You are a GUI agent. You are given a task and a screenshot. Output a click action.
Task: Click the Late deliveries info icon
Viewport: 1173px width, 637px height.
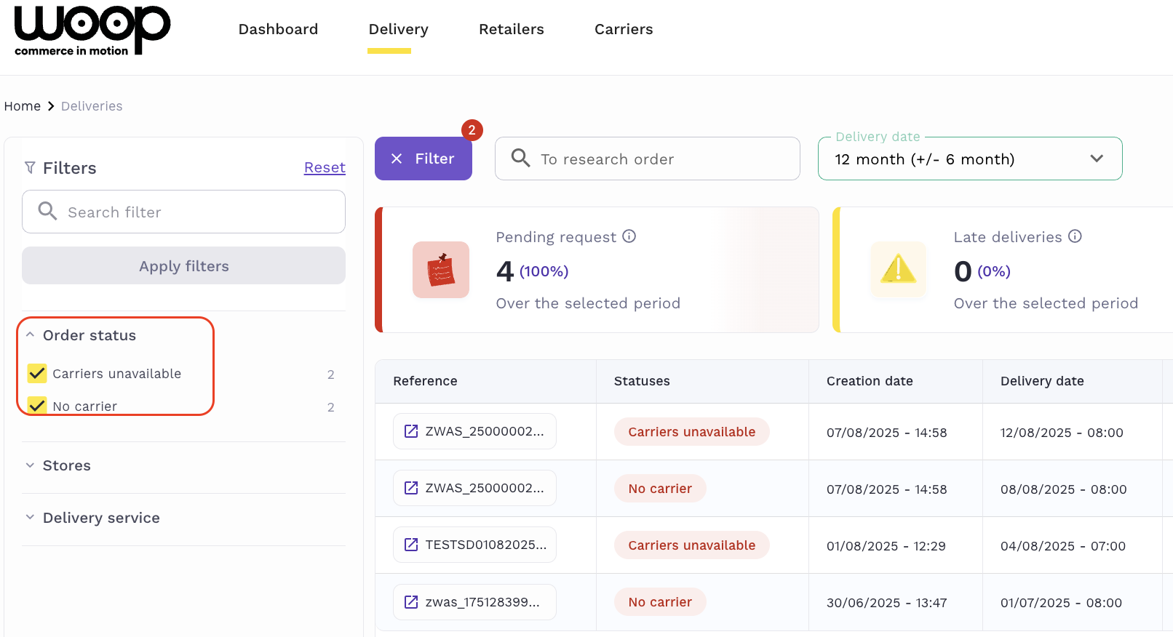click(x=1075, y=236)
